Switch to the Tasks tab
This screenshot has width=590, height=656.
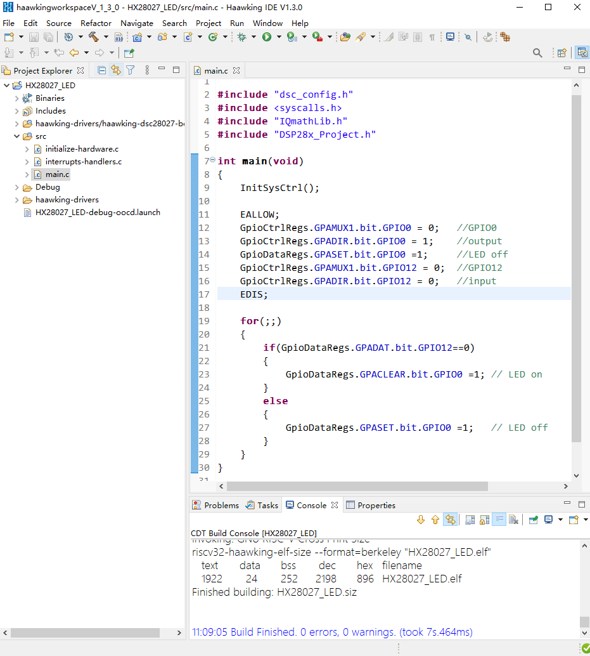[x=262, y=505]
